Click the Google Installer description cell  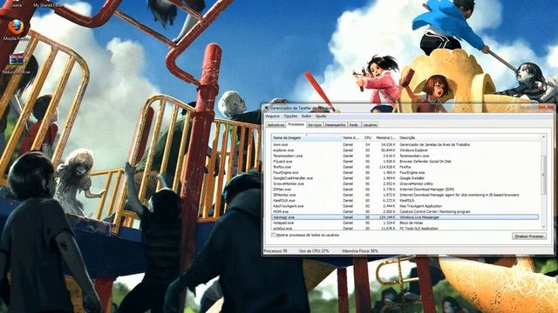click(x=412, y=178)
